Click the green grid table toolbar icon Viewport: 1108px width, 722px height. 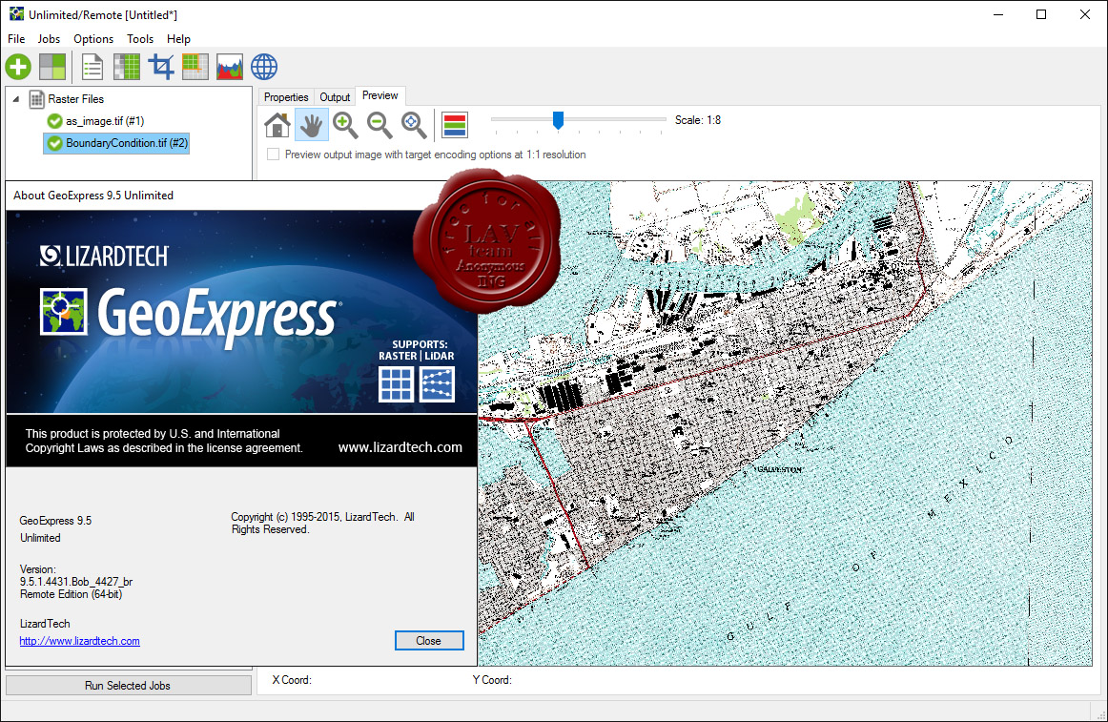click(127, 67)
